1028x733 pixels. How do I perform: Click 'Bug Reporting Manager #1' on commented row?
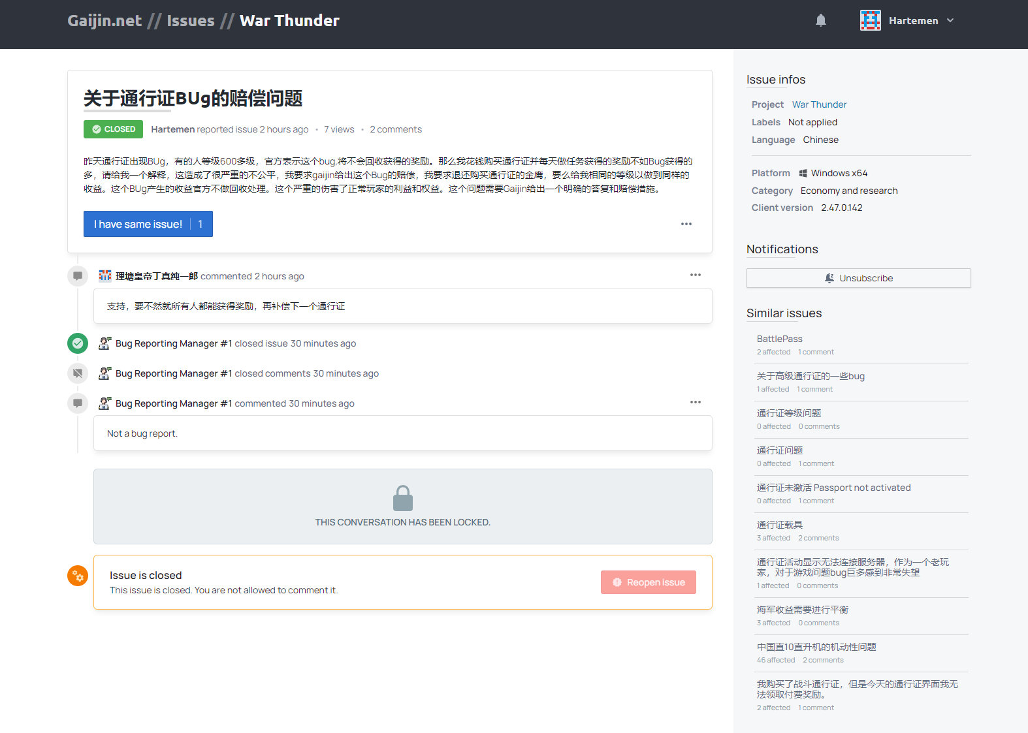point(174,403)
